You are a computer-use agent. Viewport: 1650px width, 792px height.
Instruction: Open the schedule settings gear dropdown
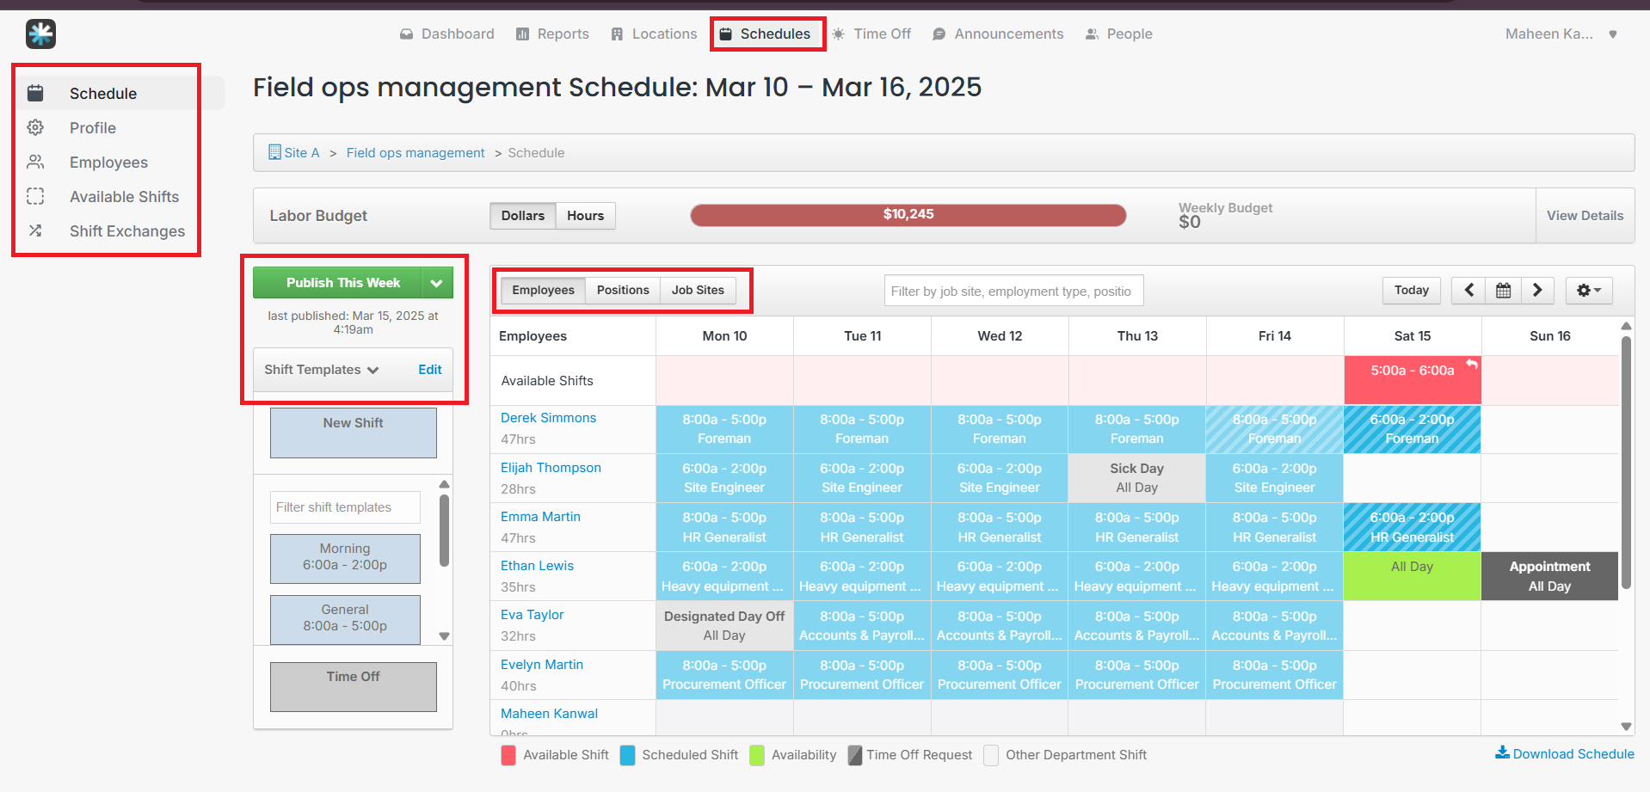point(1588,291)
